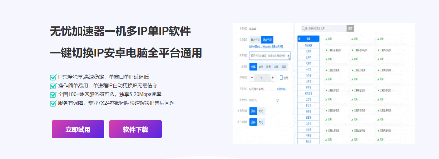Click the checkmark icon beside 服务有保障
This screenshot has height=159, width=439.
click(x=53, y=103)
